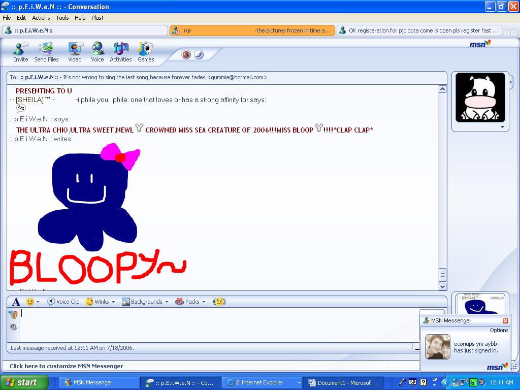Collapse the display picture side panel
Viewport: 520px width, 390px height.
point(511,81)
